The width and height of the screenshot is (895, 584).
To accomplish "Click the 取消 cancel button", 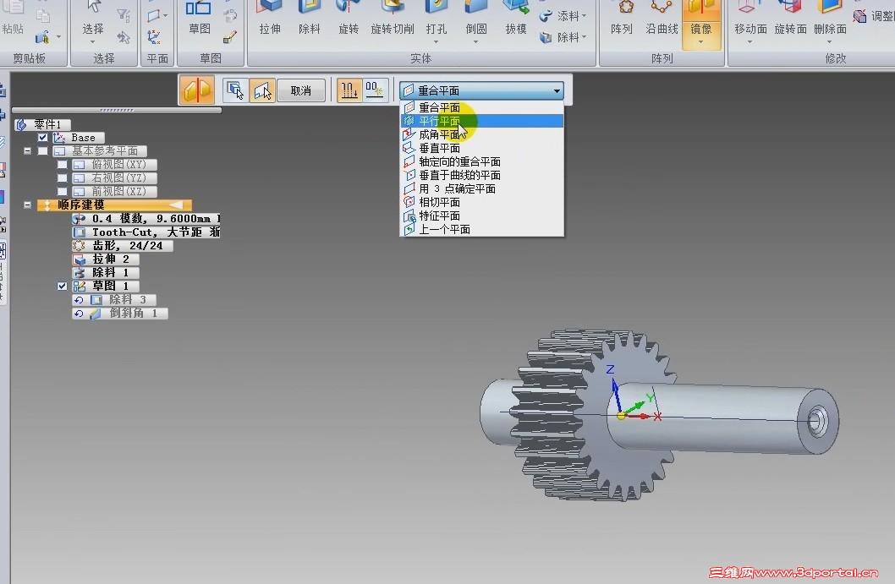I will click(301, 90).
